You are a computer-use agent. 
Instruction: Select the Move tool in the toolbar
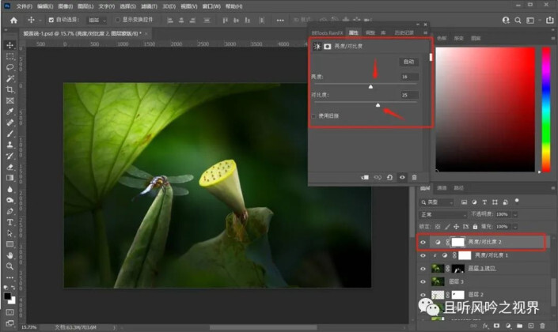point(9,45)
